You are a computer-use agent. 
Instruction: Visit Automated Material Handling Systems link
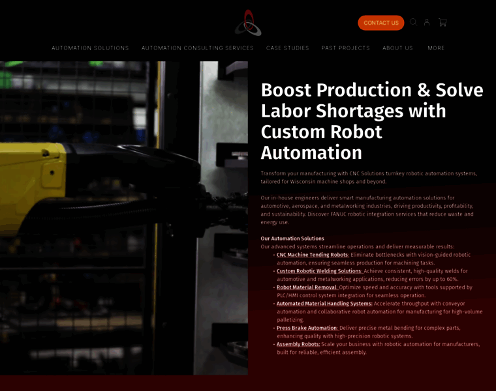click(324, 304)
